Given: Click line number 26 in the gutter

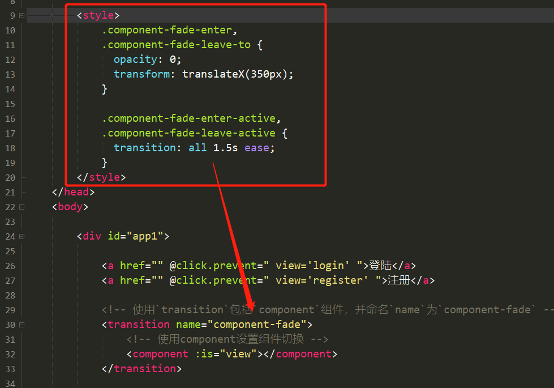Looking at the screenshot, I should point(10,266).
